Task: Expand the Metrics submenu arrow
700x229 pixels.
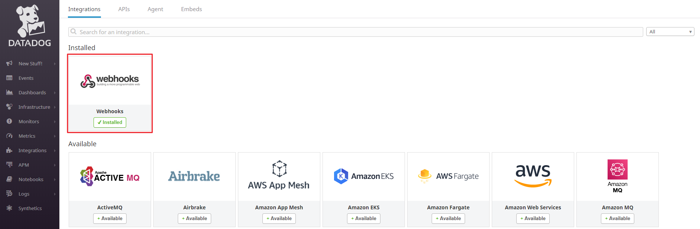Action: [x=55, y=136]
